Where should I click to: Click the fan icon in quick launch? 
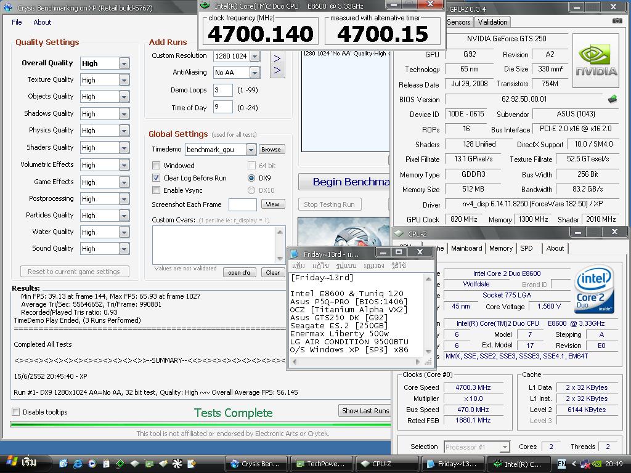[177, 463]
